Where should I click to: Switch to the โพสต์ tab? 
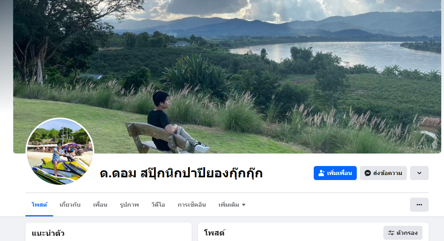[40, 205]
